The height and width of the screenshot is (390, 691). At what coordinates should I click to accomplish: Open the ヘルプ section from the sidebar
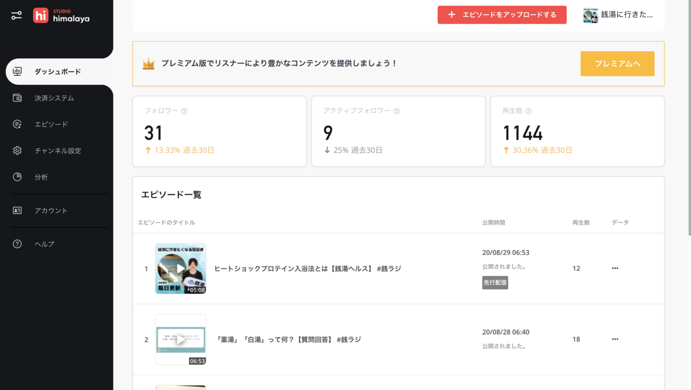[46, 243]
